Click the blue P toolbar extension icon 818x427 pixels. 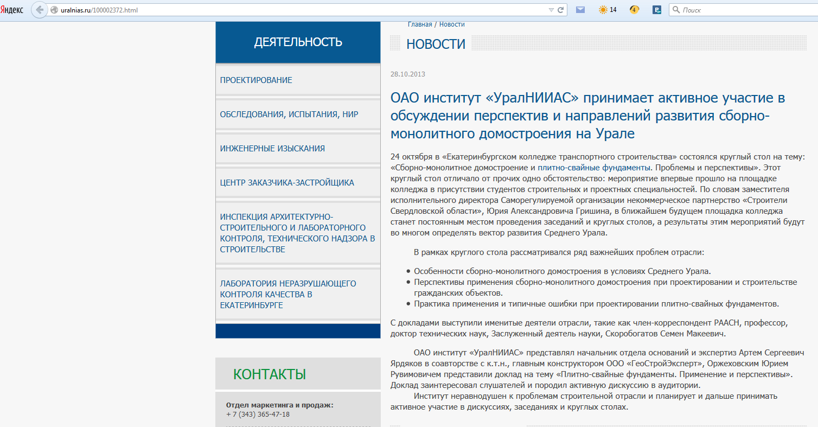pos(657,10)
